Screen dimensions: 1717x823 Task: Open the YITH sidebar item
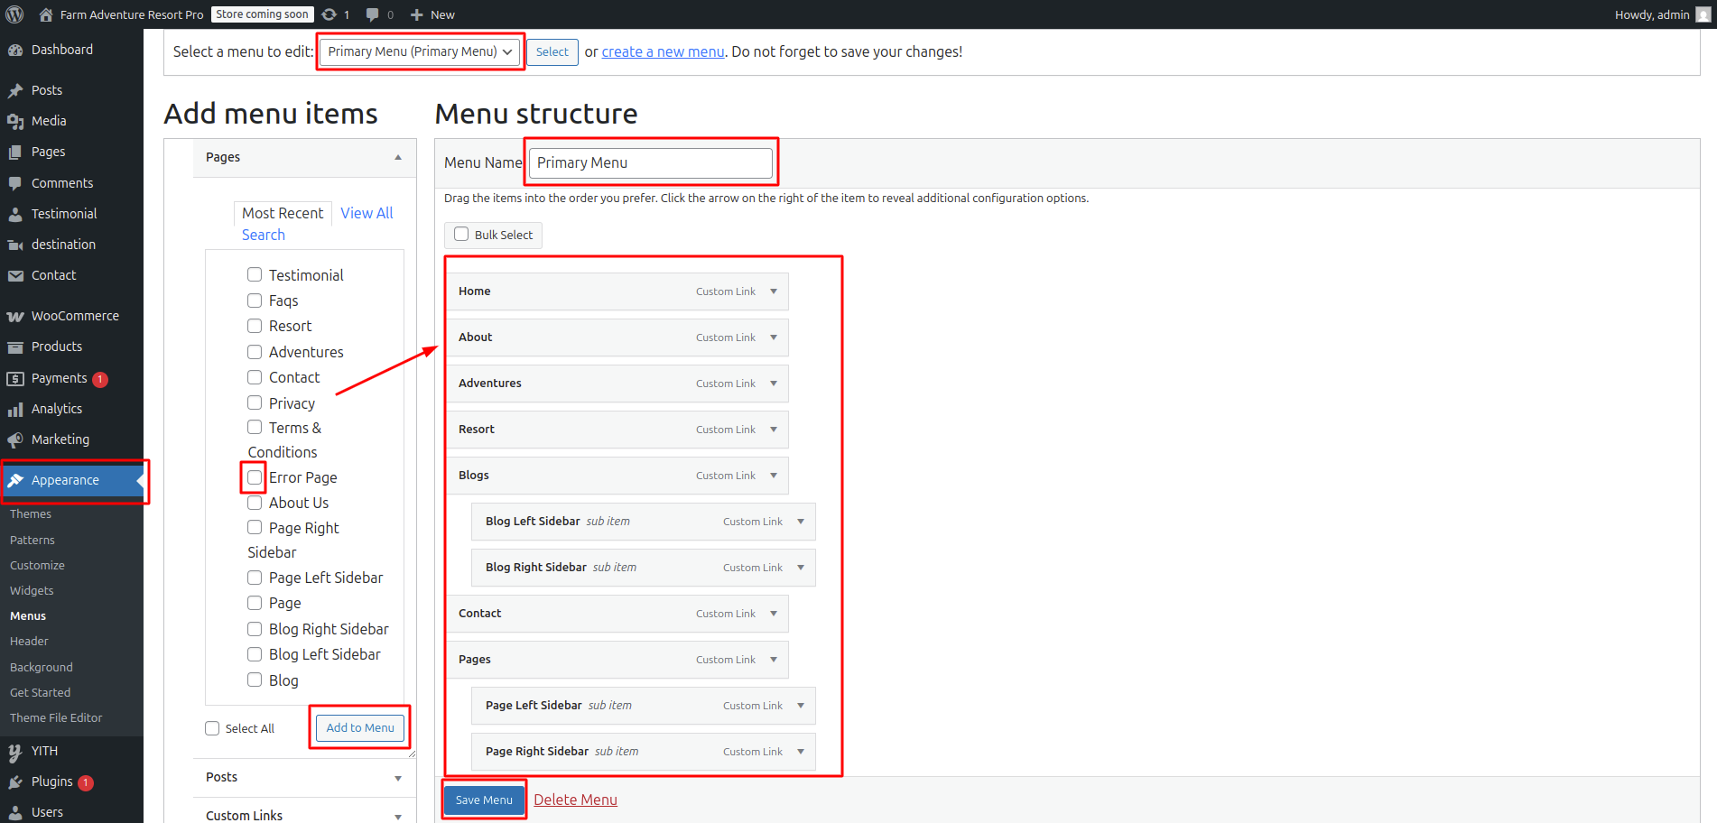(44, 751)
